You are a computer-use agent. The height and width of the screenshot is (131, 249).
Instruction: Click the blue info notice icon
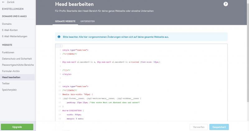[x=59, y=37]
